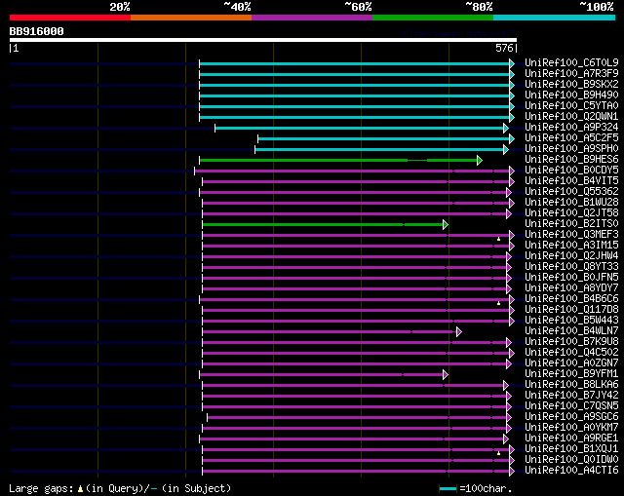
Task: Select the UniRef100_A7R3F9 hit label
Action: (571, 73)
